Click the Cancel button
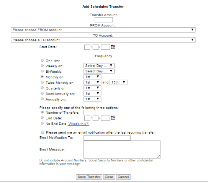 [x=123, y=177]
